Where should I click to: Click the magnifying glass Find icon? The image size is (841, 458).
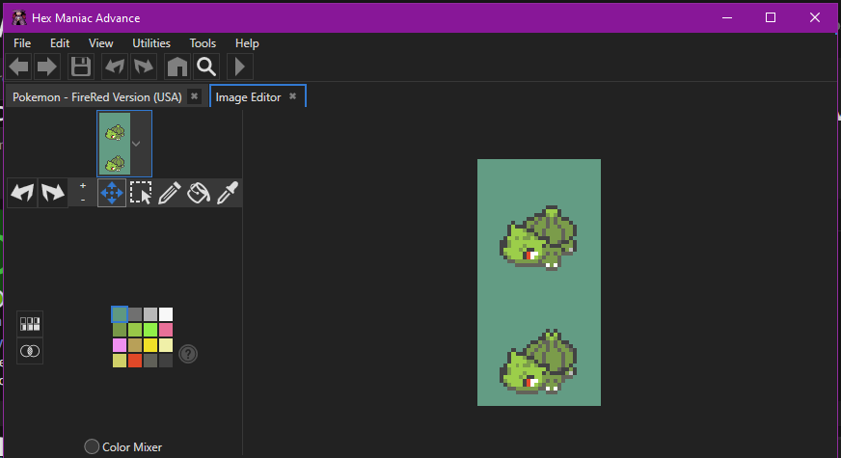pyautogui.click(x=205, y=67)
